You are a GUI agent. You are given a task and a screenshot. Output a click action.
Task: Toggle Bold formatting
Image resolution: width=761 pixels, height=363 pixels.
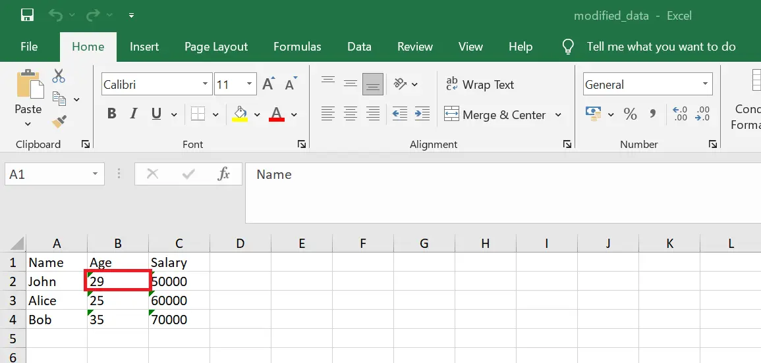pos(111,114)
